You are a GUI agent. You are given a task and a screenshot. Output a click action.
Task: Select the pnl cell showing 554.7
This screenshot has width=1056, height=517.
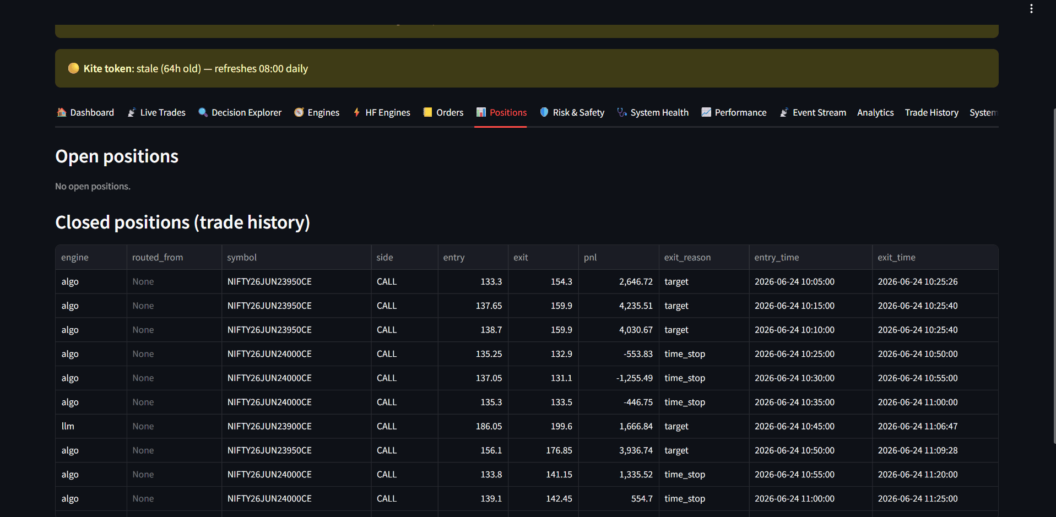coord(618,498)
